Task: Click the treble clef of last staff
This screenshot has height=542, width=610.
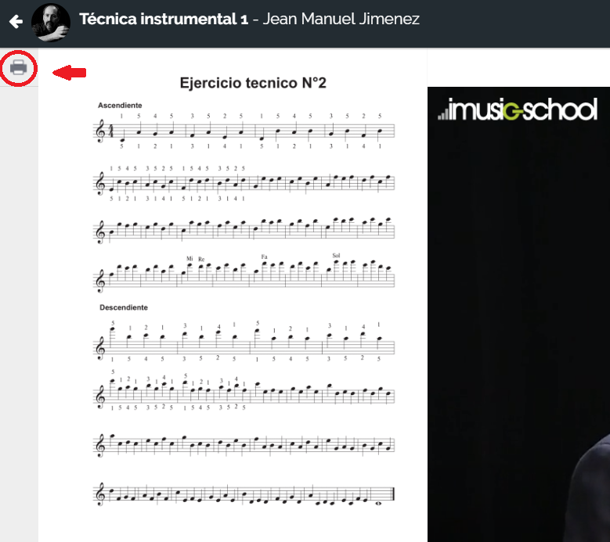Action: tap(100, 494)
